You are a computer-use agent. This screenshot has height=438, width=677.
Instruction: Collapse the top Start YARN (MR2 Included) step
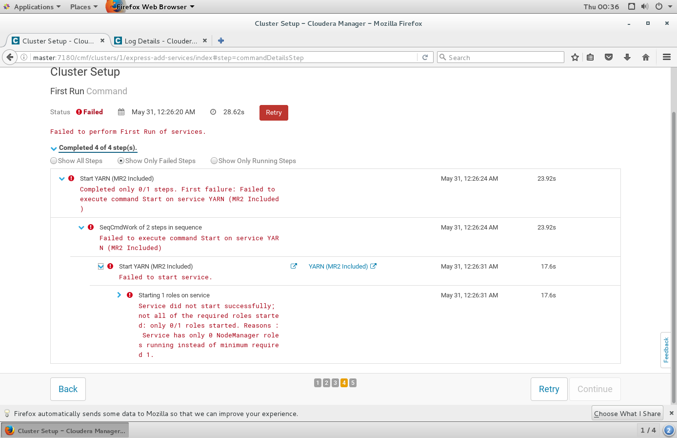(x=62, y=179)
